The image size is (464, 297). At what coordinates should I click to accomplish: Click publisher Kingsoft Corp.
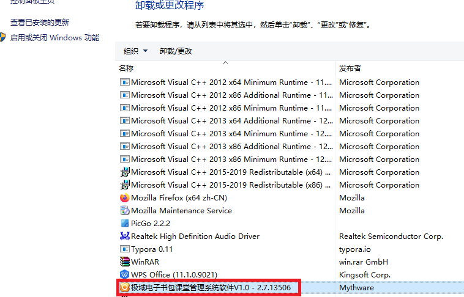[x=365, y=275]
